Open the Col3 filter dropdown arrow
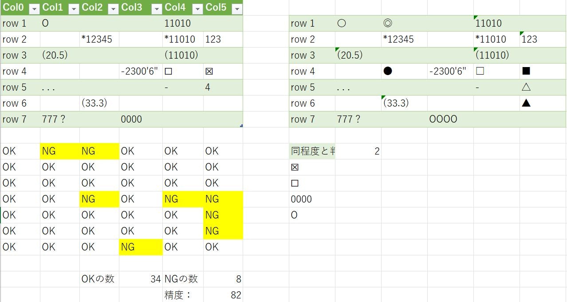This screenshot has height=302, width=567. coord(157,8)
